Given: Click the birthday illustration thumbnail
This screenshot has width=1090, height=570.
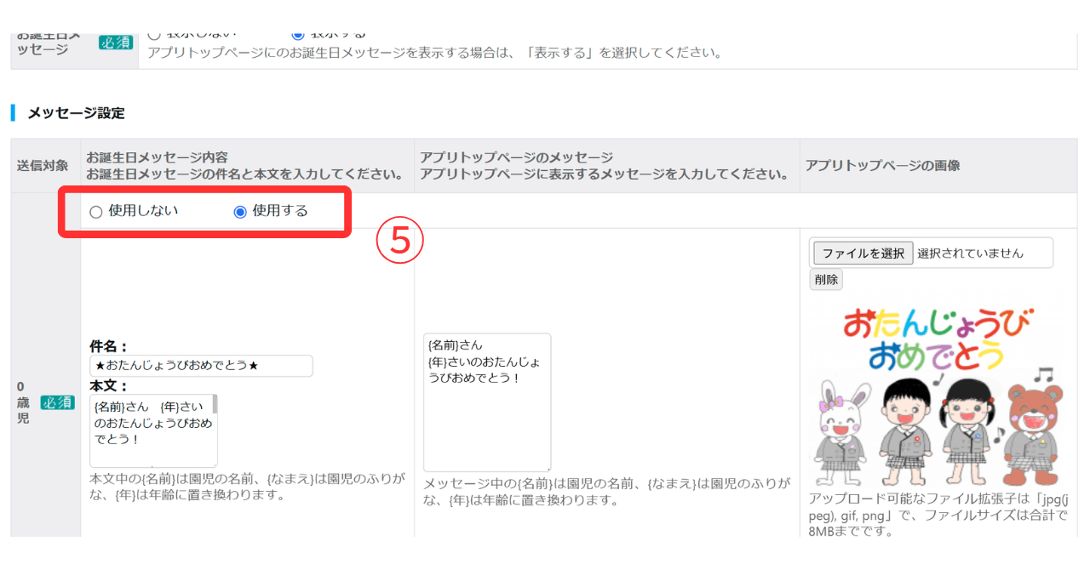Looking at the screenshot, I should (x=937, y=395).
